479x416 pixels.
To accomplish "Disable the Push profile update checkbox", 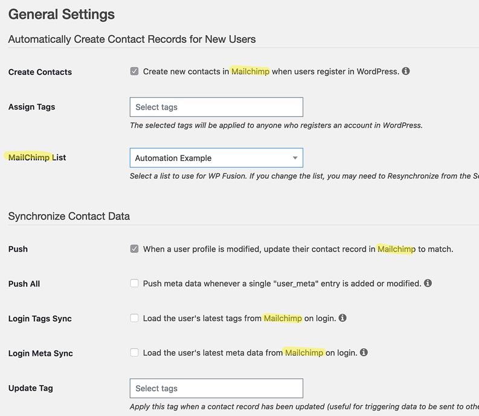I will coord(134,249).
